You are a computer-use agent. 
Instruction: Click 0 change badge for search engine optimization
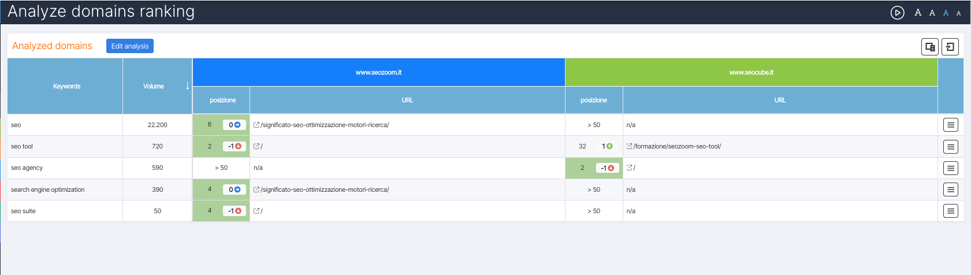pyautogui.click(x=235, y=189)
